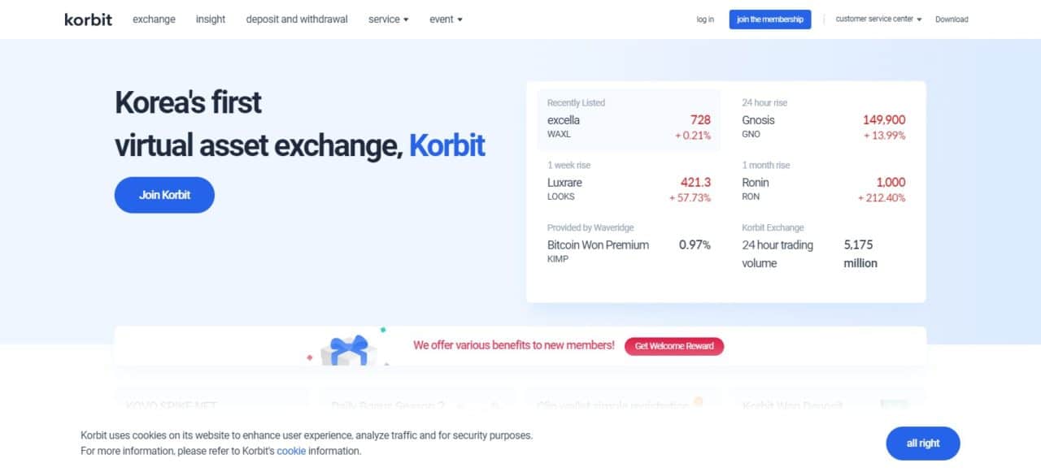Select deposit and withdrawal in navigation
The width and height of the screenshot is (1041, 476).
[297, 19]
